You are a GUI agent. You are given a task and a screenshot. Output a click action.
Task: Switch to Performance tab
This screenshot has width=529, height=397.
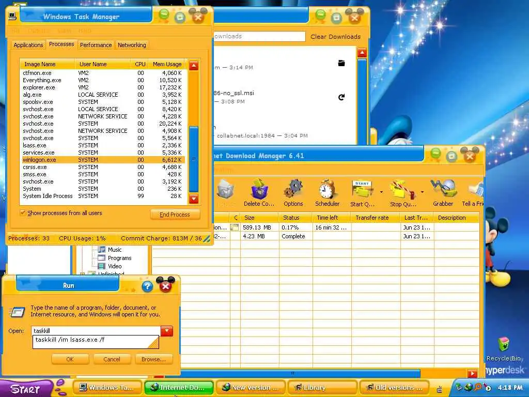pyautogui.click(x=96, y=45)
